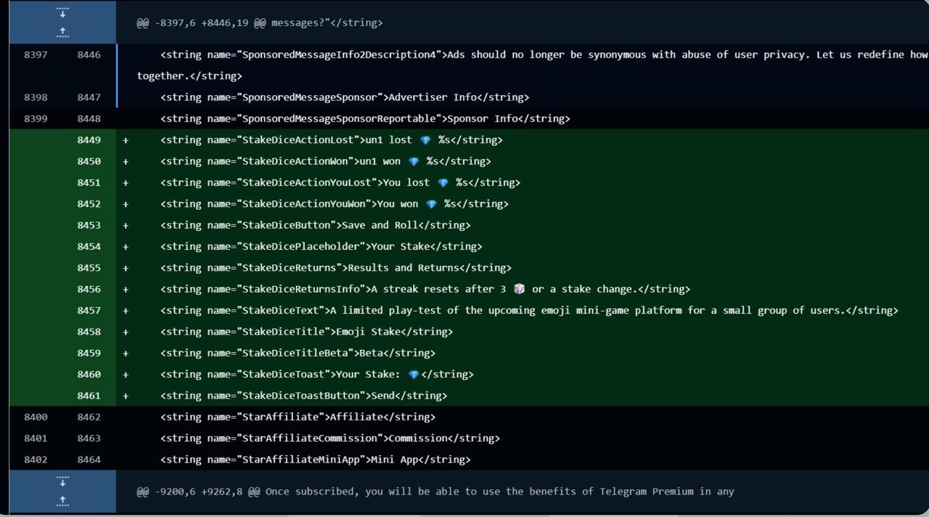Expand lines downward at the bottom hunk header
Image resolution: width=929 pixels, height=517 pixels.
[62, 481]
